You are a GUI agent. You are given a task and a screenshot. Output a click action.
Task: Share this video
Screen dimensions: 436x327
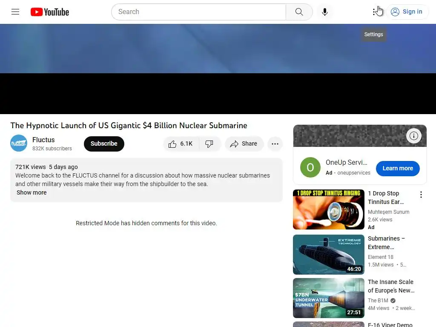pyautogui.click(x=244, y=144)
